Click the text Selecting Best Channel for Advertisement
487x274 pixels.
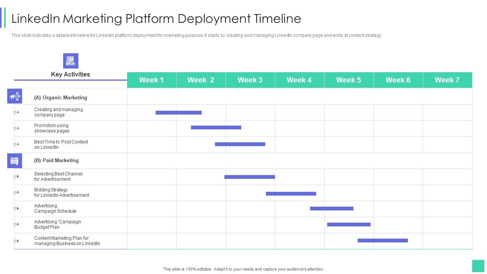coord(58,177)
